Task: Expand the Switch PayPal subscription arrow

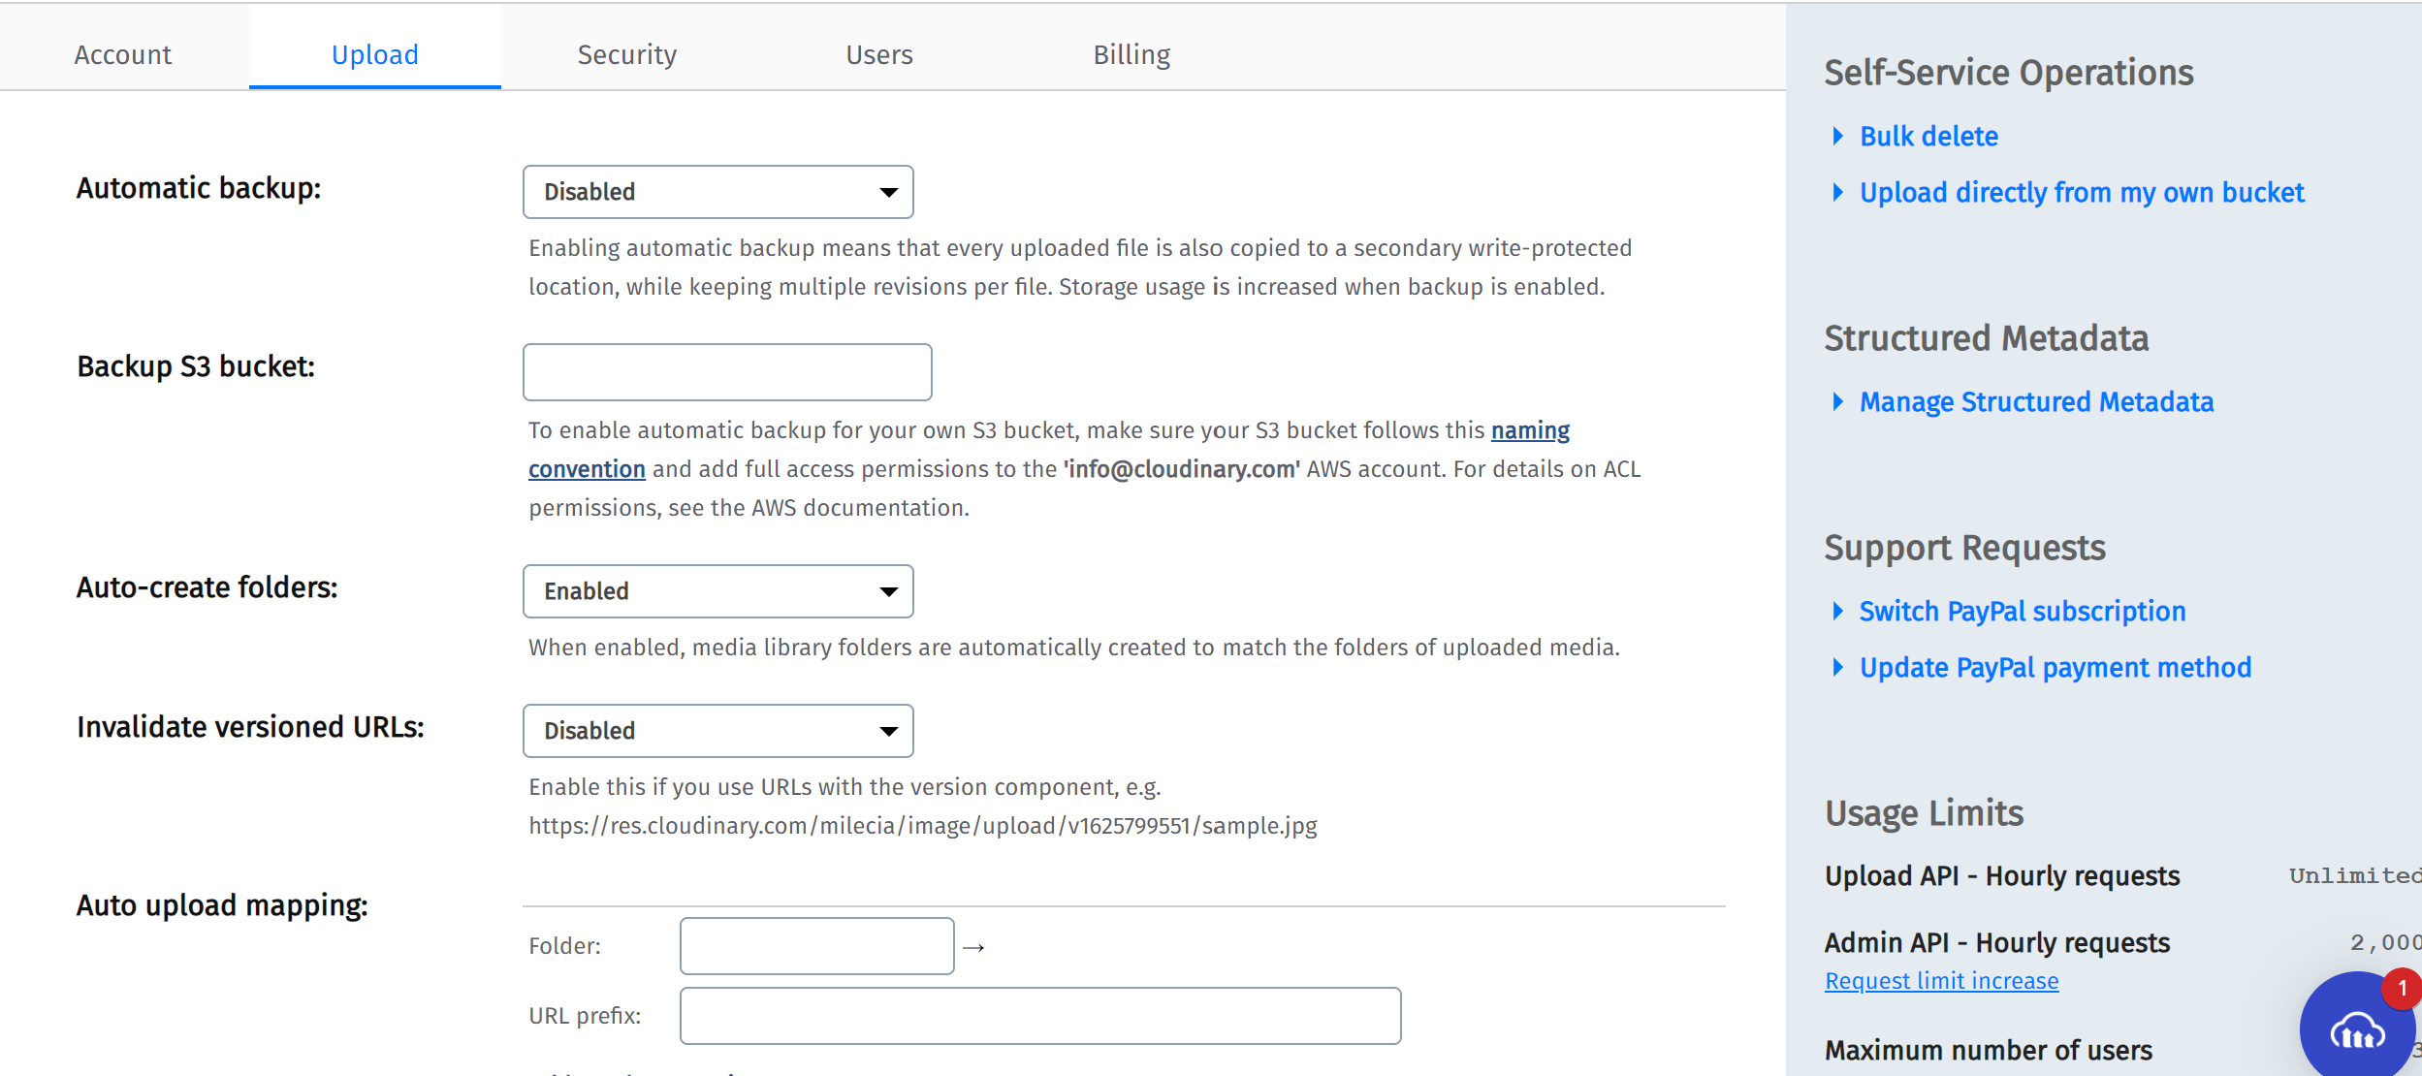Action: 1837,611
